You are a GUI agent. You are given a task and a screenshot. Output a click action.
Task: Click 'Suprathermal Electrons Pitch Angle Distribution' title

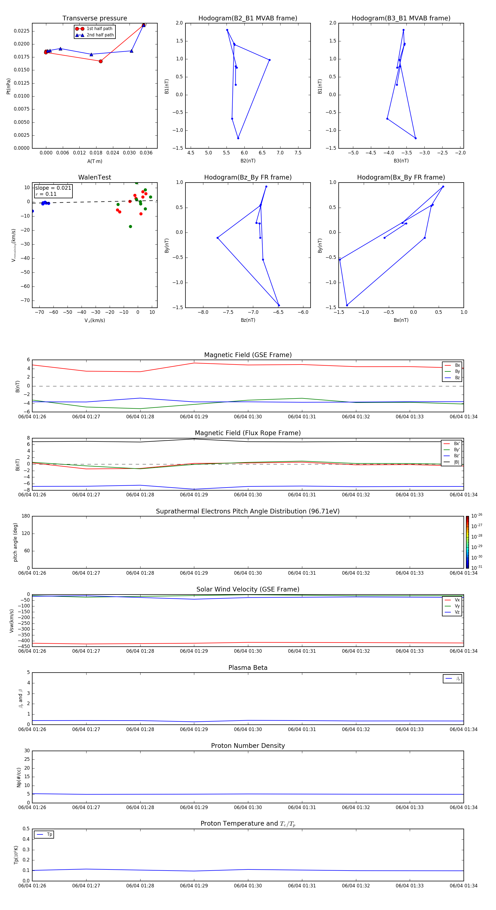248,511
